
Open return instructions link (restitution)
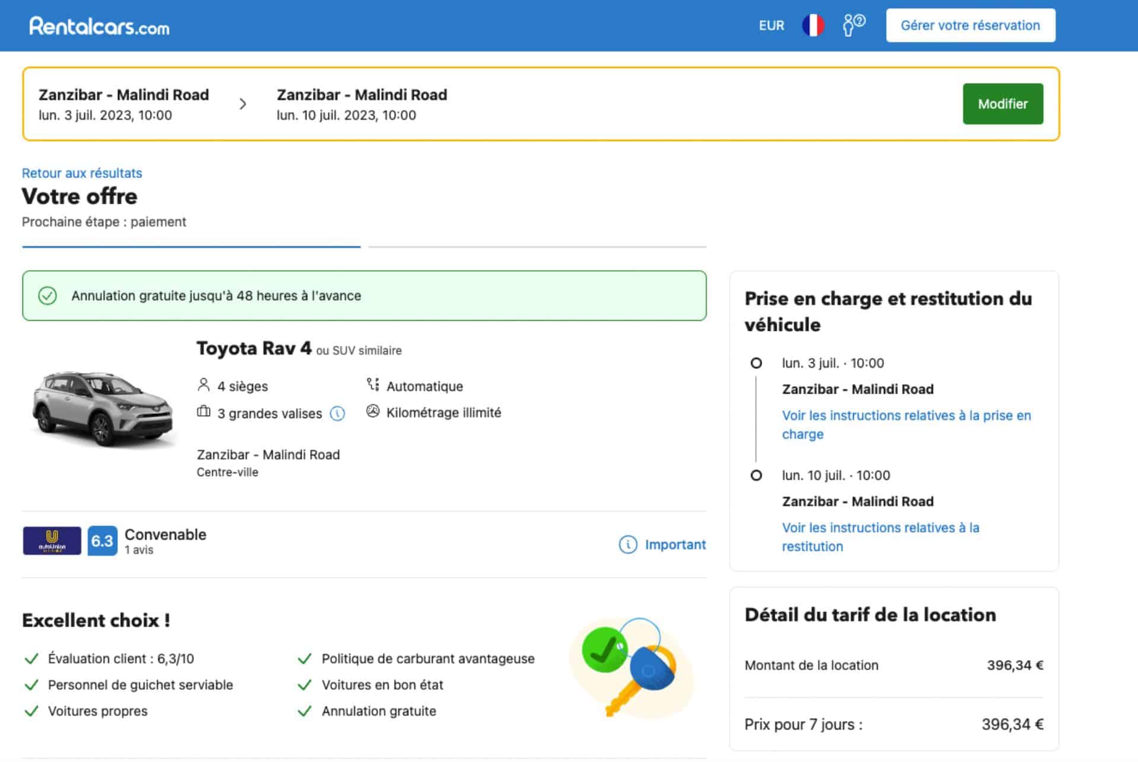pos(880,537)
